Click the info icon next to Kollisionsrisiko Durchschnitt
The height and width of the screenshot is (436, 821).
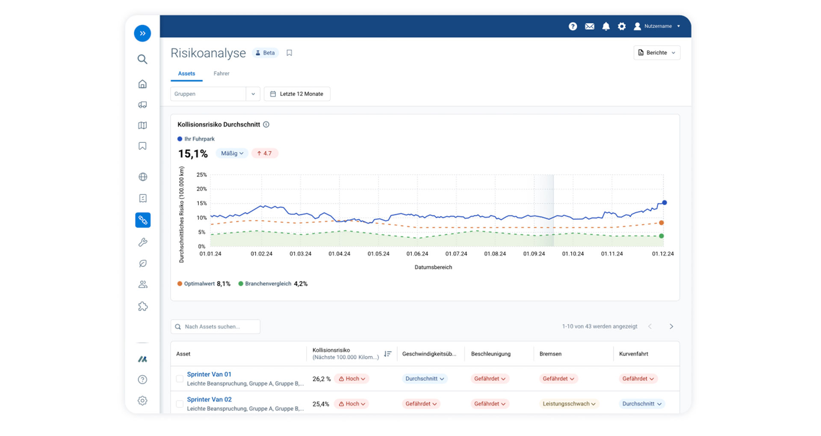pyautogui.click(x=266, y=124)
